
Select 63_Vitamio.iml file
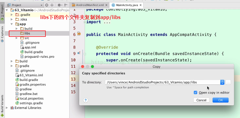(x=31, y=75)
